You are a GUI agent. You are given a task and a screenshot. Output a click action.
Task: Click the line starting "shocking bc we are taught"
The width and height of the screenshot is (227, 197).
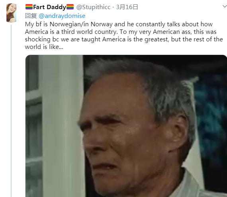124,39
